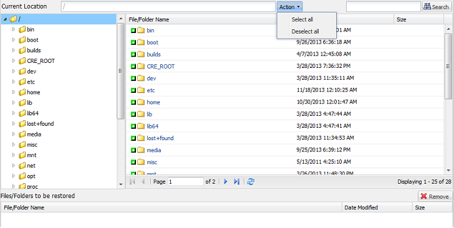Jump to last page arrow

pyautogui.click(x=236, y=182)
